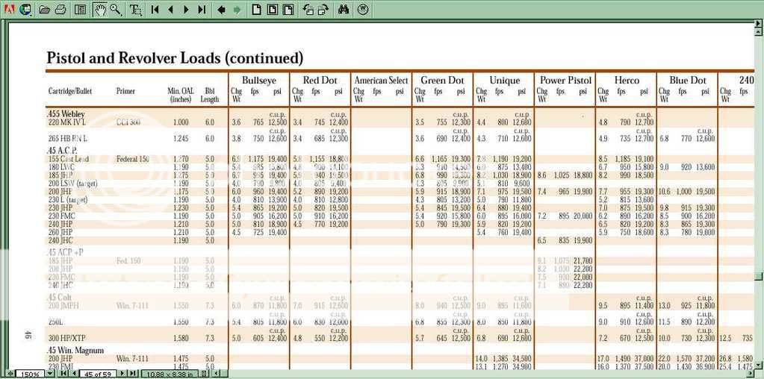Viewport: 764px width, 379px height.
Task: Set Fit in Window page view
Action: [273, 9]
